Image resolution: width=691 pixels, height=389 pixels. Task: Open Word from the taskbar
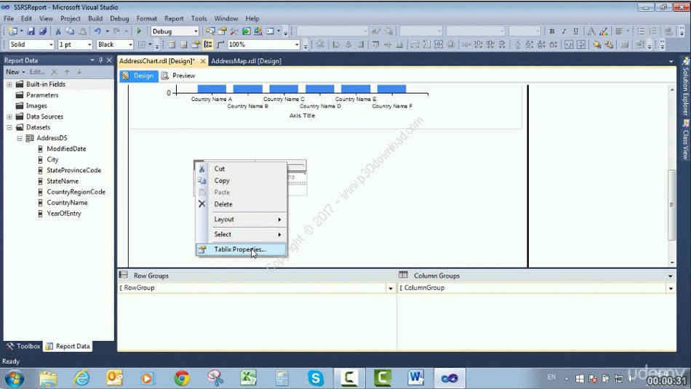pos(415,378)
